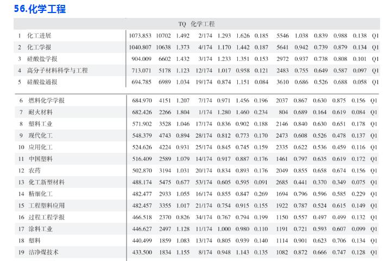
Task: Click score value 1073.853
Action: [x=140, y=36]
